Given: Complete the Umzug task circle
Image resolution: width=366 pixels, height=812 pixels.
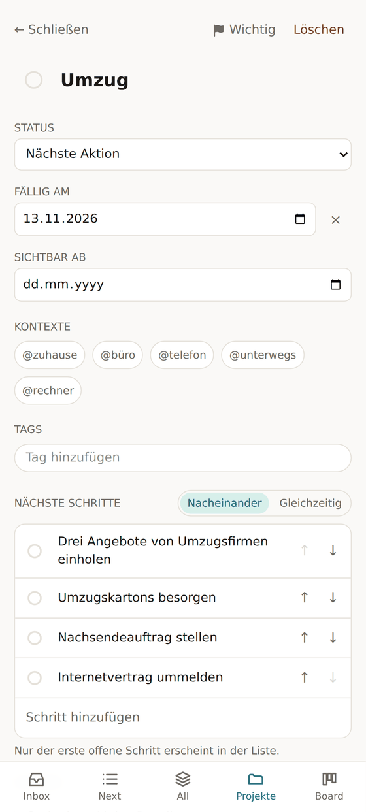Looking at the screenshot, I should (34, 80).
